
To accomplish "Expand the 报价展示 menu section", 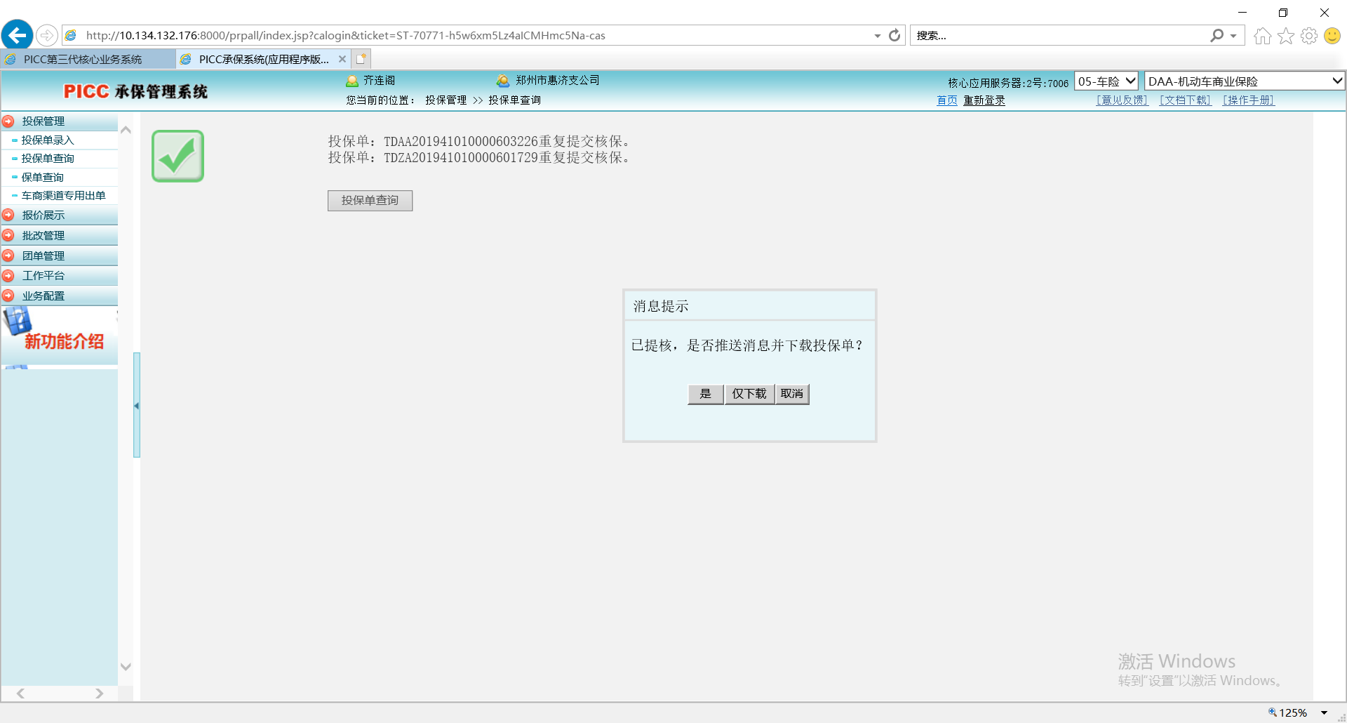I will click(x=43, y=215).
